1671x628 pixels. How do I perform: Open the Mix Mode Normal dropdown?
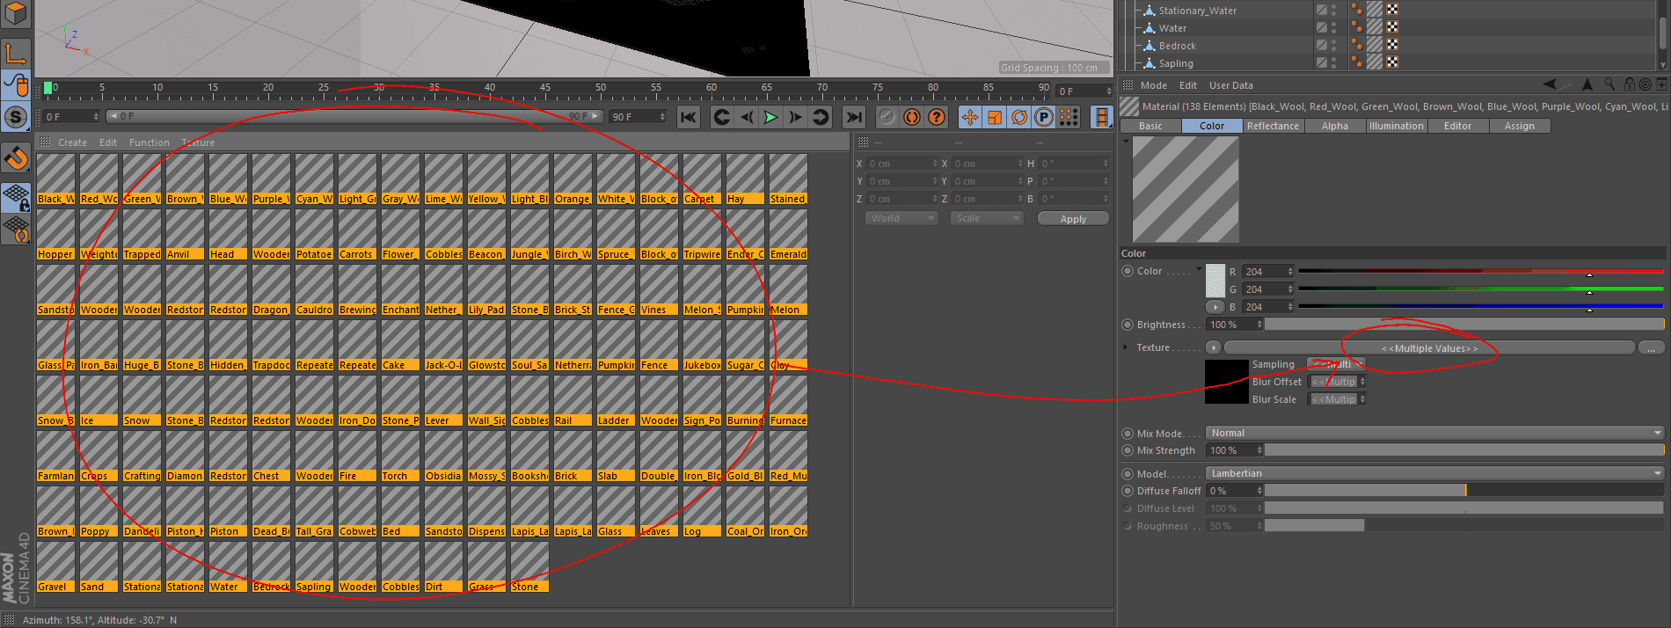[1435, 433]
